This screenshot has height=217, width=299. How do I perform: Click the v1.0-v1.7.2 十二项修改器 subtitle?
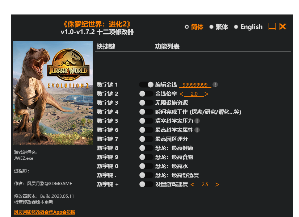[97, 32]
